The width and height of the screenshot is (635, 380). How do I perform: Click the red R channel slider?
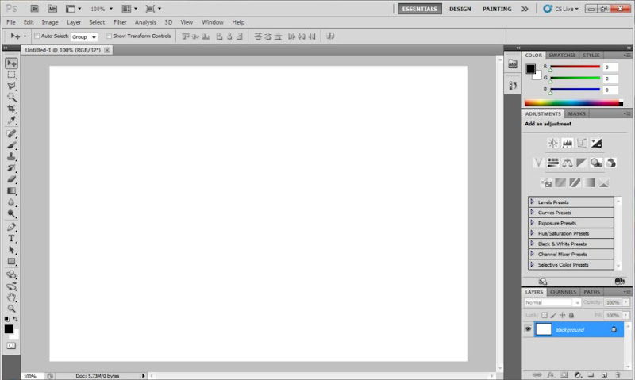coord(575,67)
